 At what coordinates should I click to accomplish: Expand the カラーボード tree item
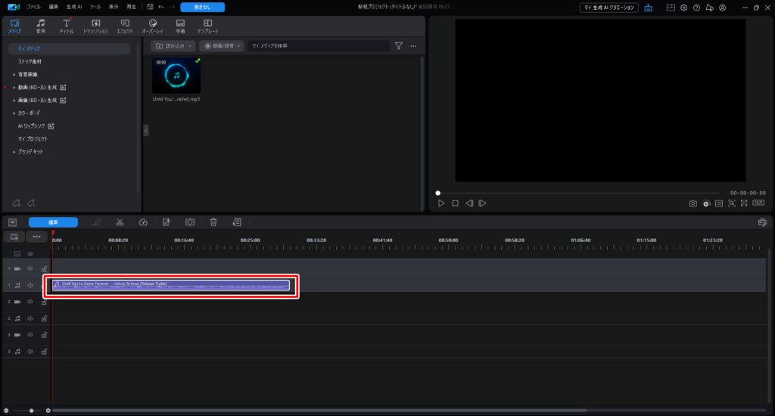pos(14,113)
